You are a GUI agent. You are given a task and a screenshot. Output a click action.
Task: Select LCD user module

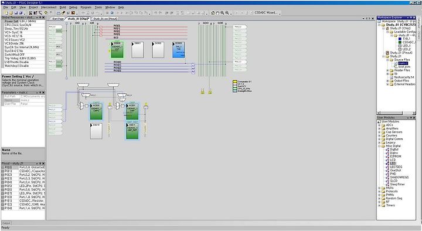point(393,160)
